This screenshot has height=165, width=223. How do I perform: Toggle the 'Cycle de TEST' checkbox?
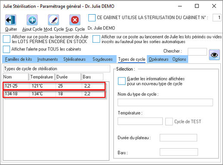click(169, 121)
